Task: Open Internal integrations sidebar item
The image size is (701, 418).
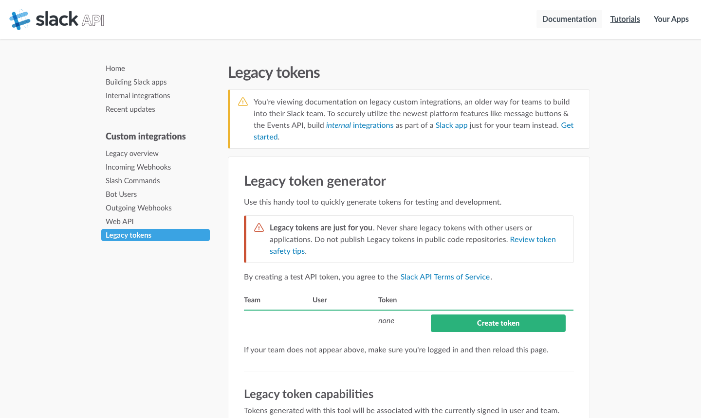Action: (x=138, y=96)
